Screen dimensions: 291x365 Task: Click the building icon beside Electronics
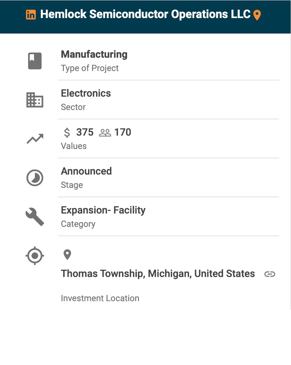(35, 100)
